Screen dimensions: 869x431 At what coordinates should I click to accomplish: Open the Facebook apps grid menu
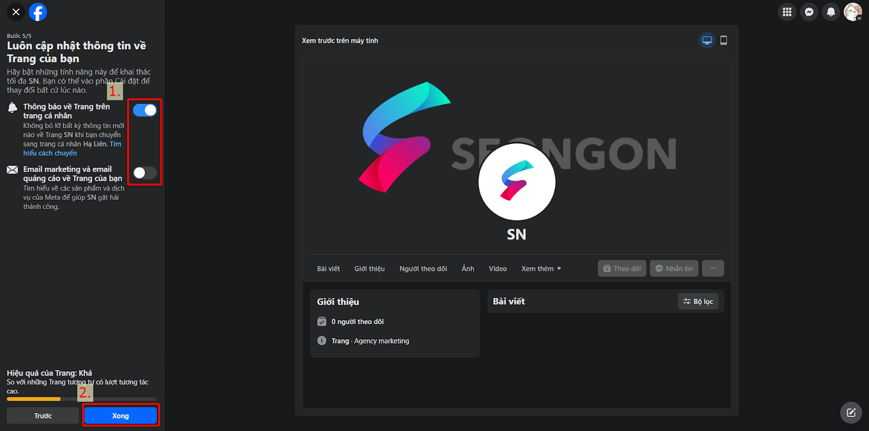click(x=787, y=12)
